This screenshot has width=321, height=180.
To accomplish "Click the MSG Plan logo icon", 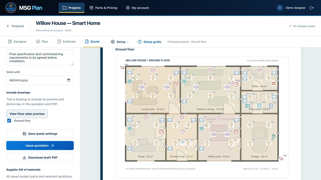I will [x=11, y=8].
